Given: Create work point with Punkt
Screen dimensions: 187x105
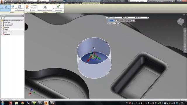Looking at the screenshot, I should point(33,8).
